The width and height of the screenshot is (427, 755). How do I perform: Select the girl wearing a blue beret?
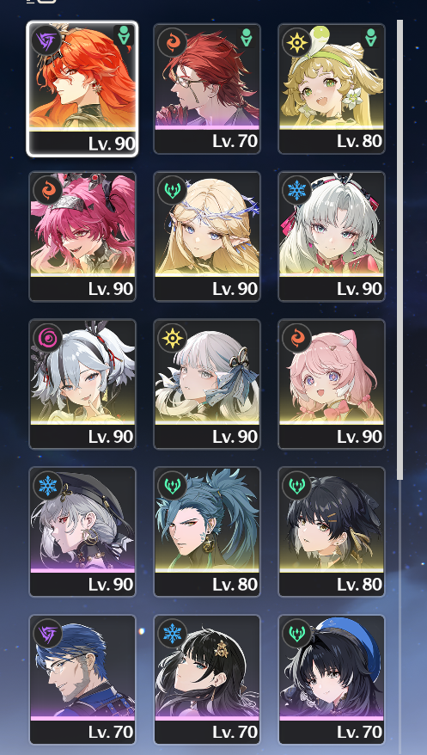tap(332, 679)
